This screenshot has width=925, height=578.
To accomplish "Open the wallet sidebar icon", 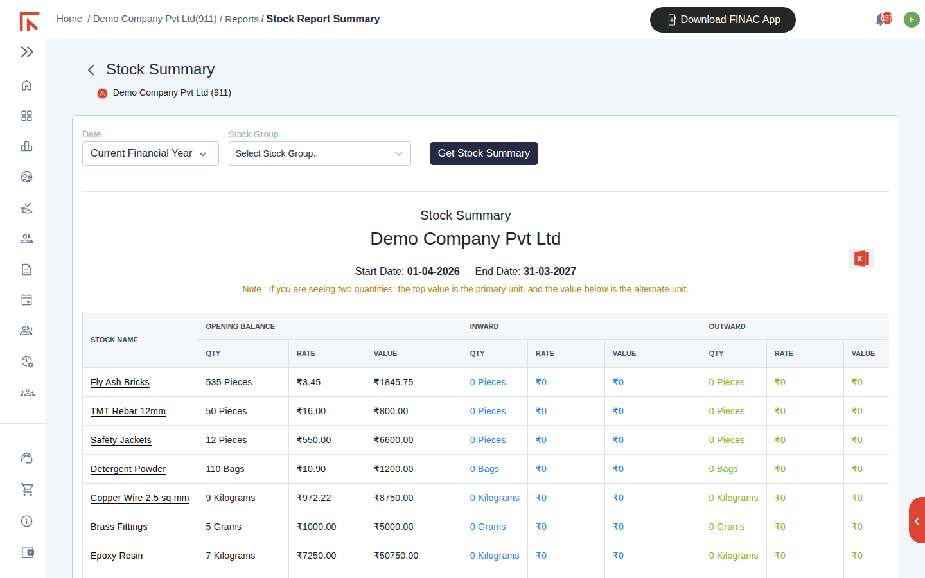I will click(x=27, y=552).
